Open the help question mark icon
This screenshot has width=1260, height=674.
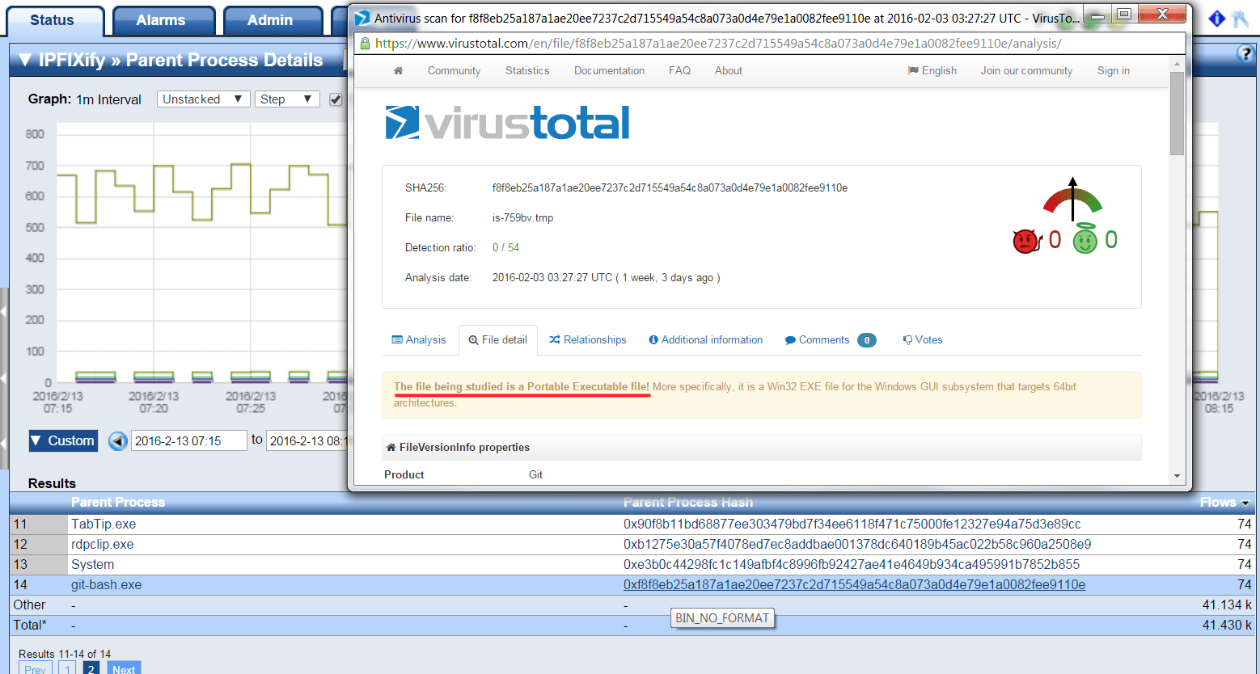pos(1245,53)
